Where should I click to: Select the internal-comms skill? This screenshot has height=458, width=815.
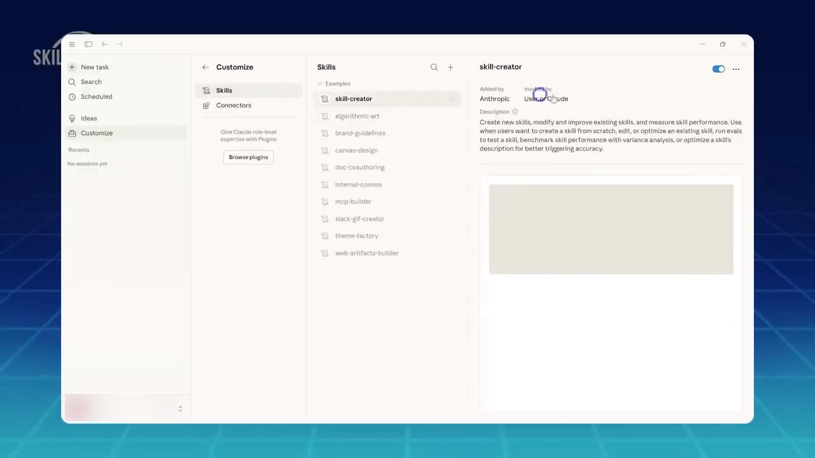point(387,185)
